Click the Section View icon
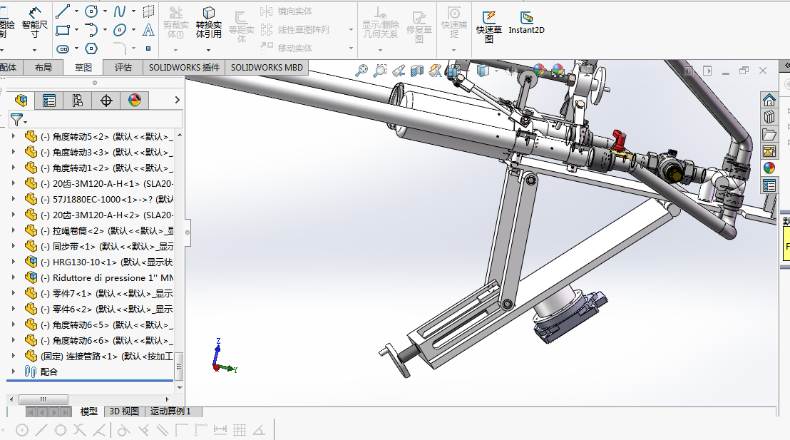 416,71
